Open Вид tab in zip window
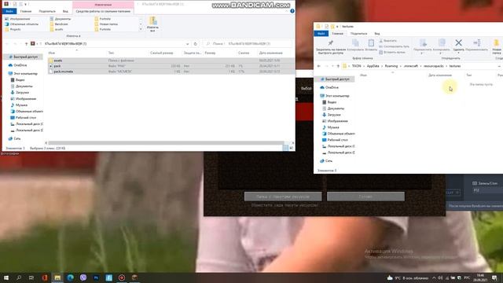This screenshot has width=503, height=283. pyautogui.click(x=65, y=11)
